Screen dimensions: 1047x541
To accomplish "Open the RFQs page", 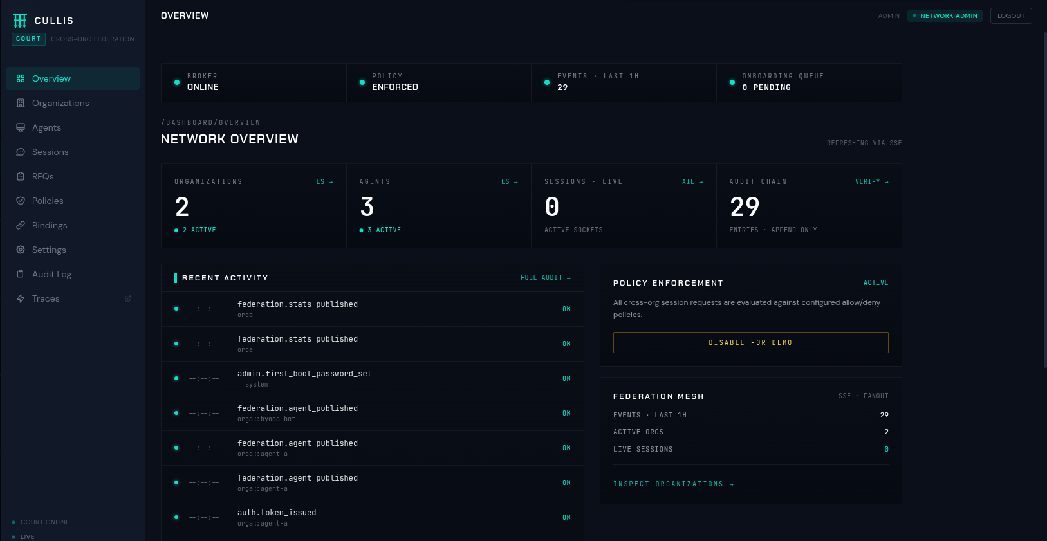I will tap(73, 176).
